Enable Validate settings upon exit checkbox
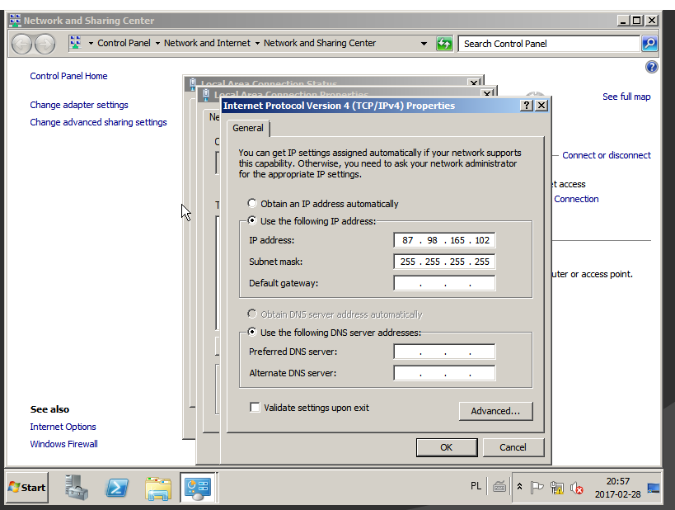 point(255,408)
